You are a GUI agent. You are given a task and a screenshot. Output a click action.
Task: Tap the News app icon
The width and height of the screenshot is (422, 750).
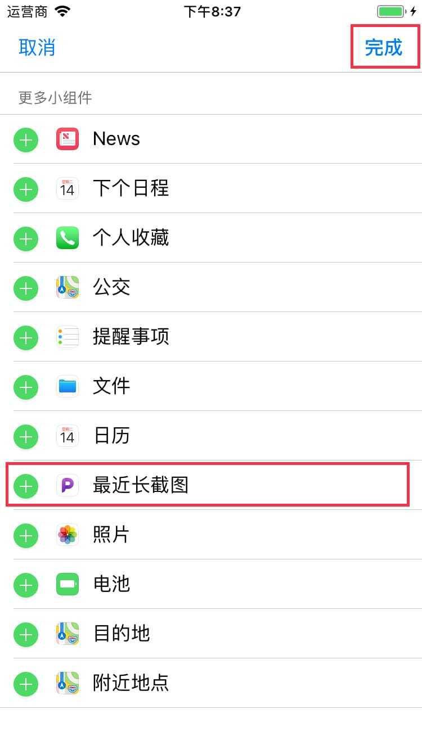point(68,139)
